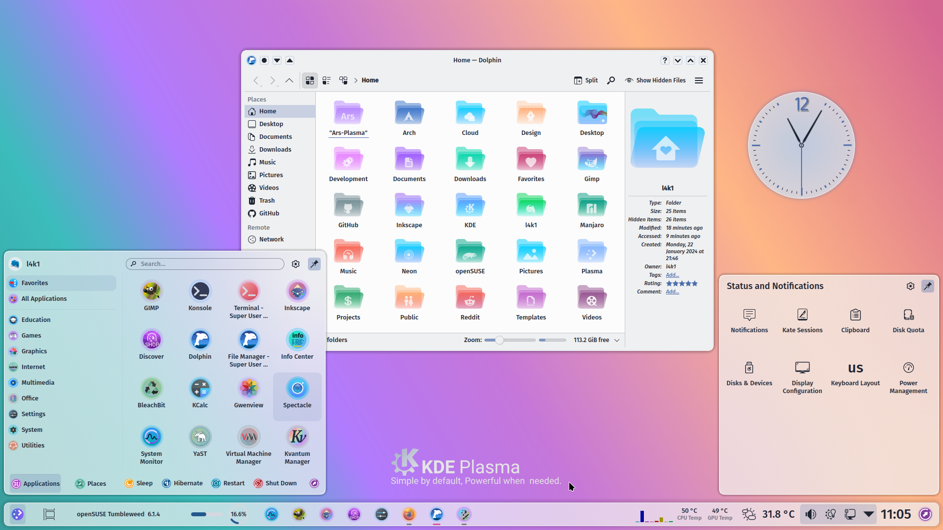Click Shut Down button in launcher
Screen dimensions: 943x530
(x=276, y=484)
